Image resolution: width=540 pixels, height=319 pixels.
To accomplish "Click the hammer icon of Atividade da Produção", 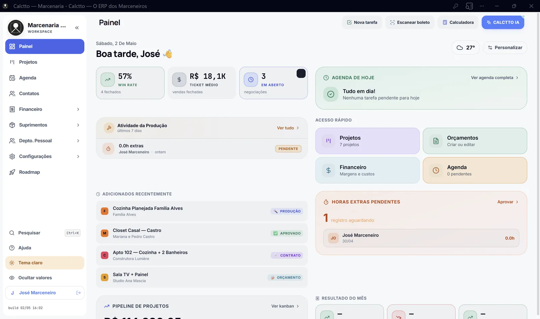I will click(x=109, y=128).
